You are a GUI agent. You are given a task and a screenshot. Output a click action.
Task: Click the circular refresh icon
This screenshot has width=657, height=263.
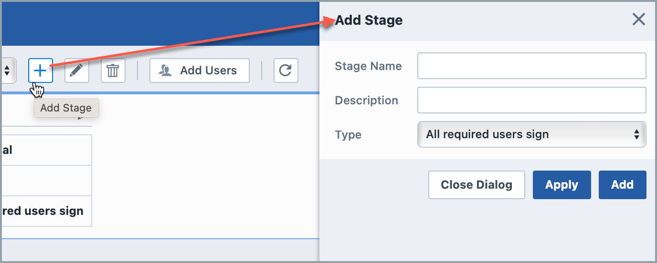[x=286, y=71]
